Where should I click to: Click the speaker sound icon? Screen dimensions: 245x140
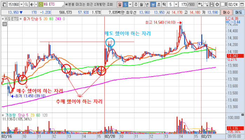coord(32,4)
